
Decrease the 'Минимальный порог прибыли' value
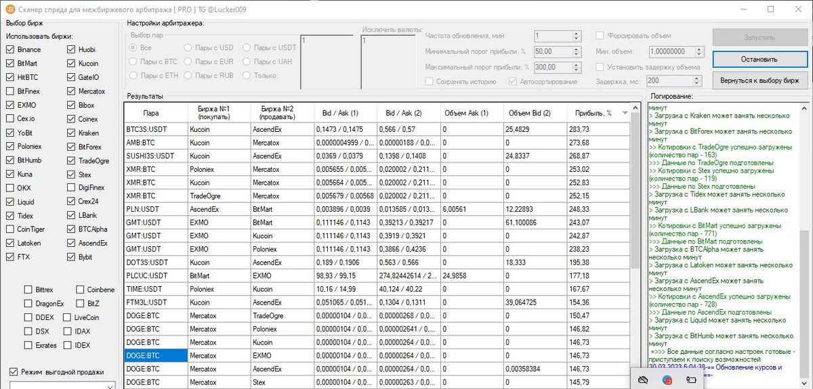[577, 54]
